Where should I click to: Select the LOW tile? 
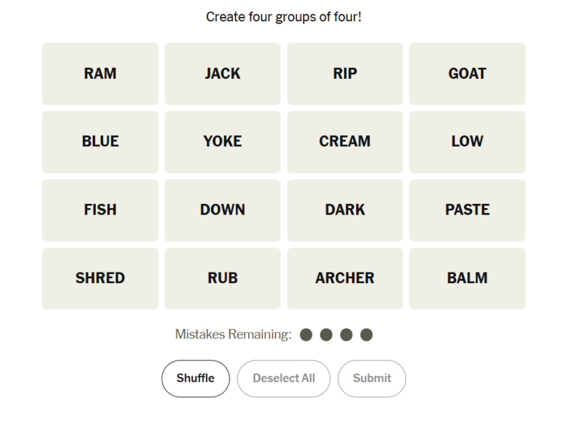(x=467, y=142)
